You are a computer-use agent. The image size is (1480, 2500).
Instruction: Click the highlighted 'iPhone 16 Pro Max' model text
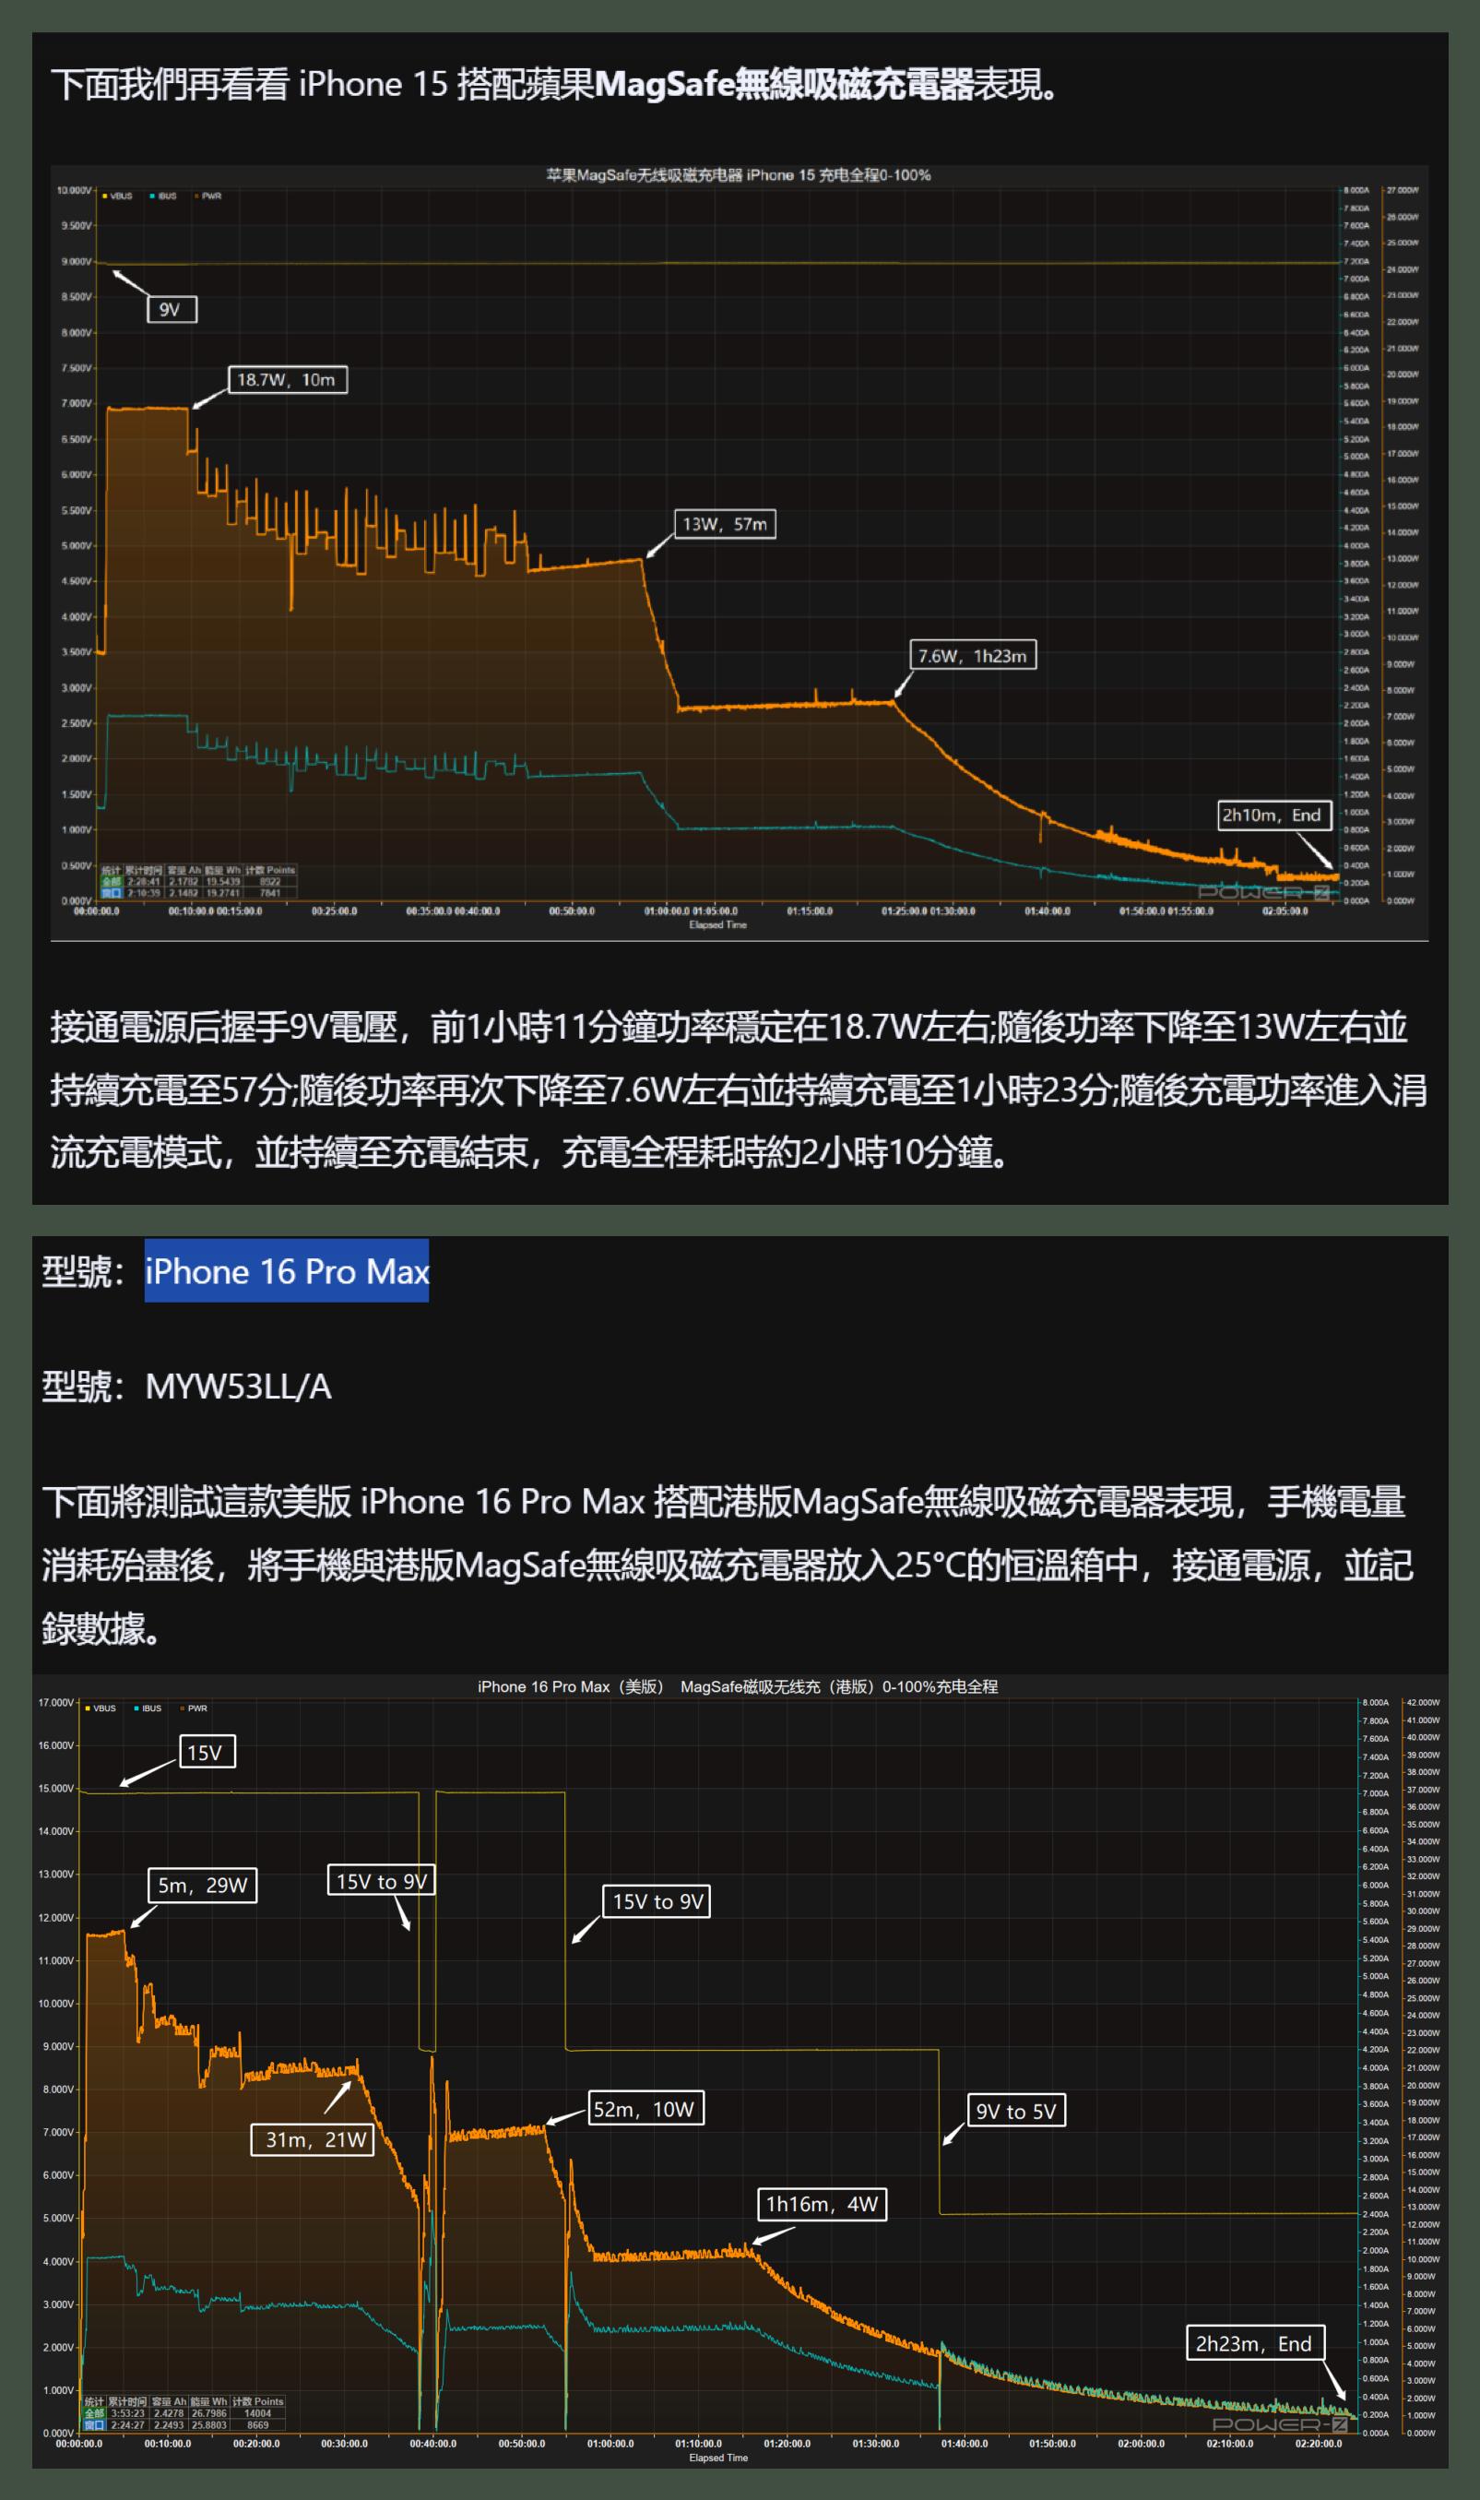pos(286,1271)
